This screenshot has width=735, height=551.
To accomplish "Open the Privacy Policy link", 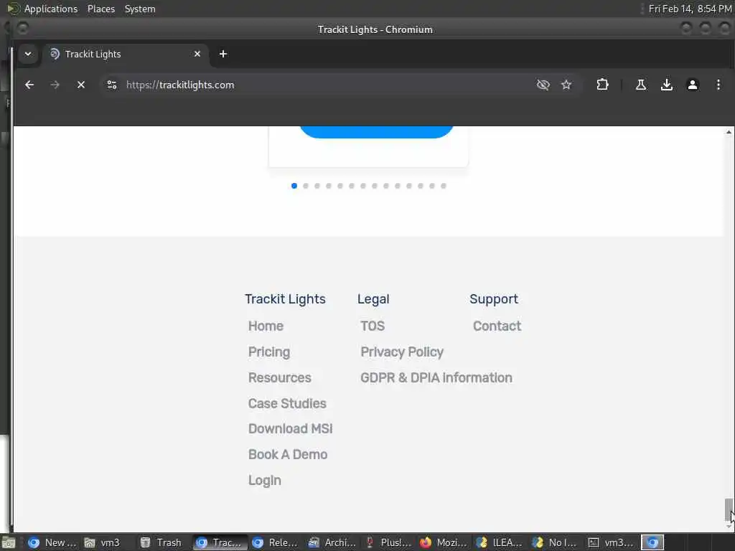I will coord(402,352).
